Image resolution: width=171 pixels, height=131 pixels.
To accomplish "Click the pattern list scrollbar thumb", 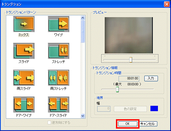I will coord(83,31).
